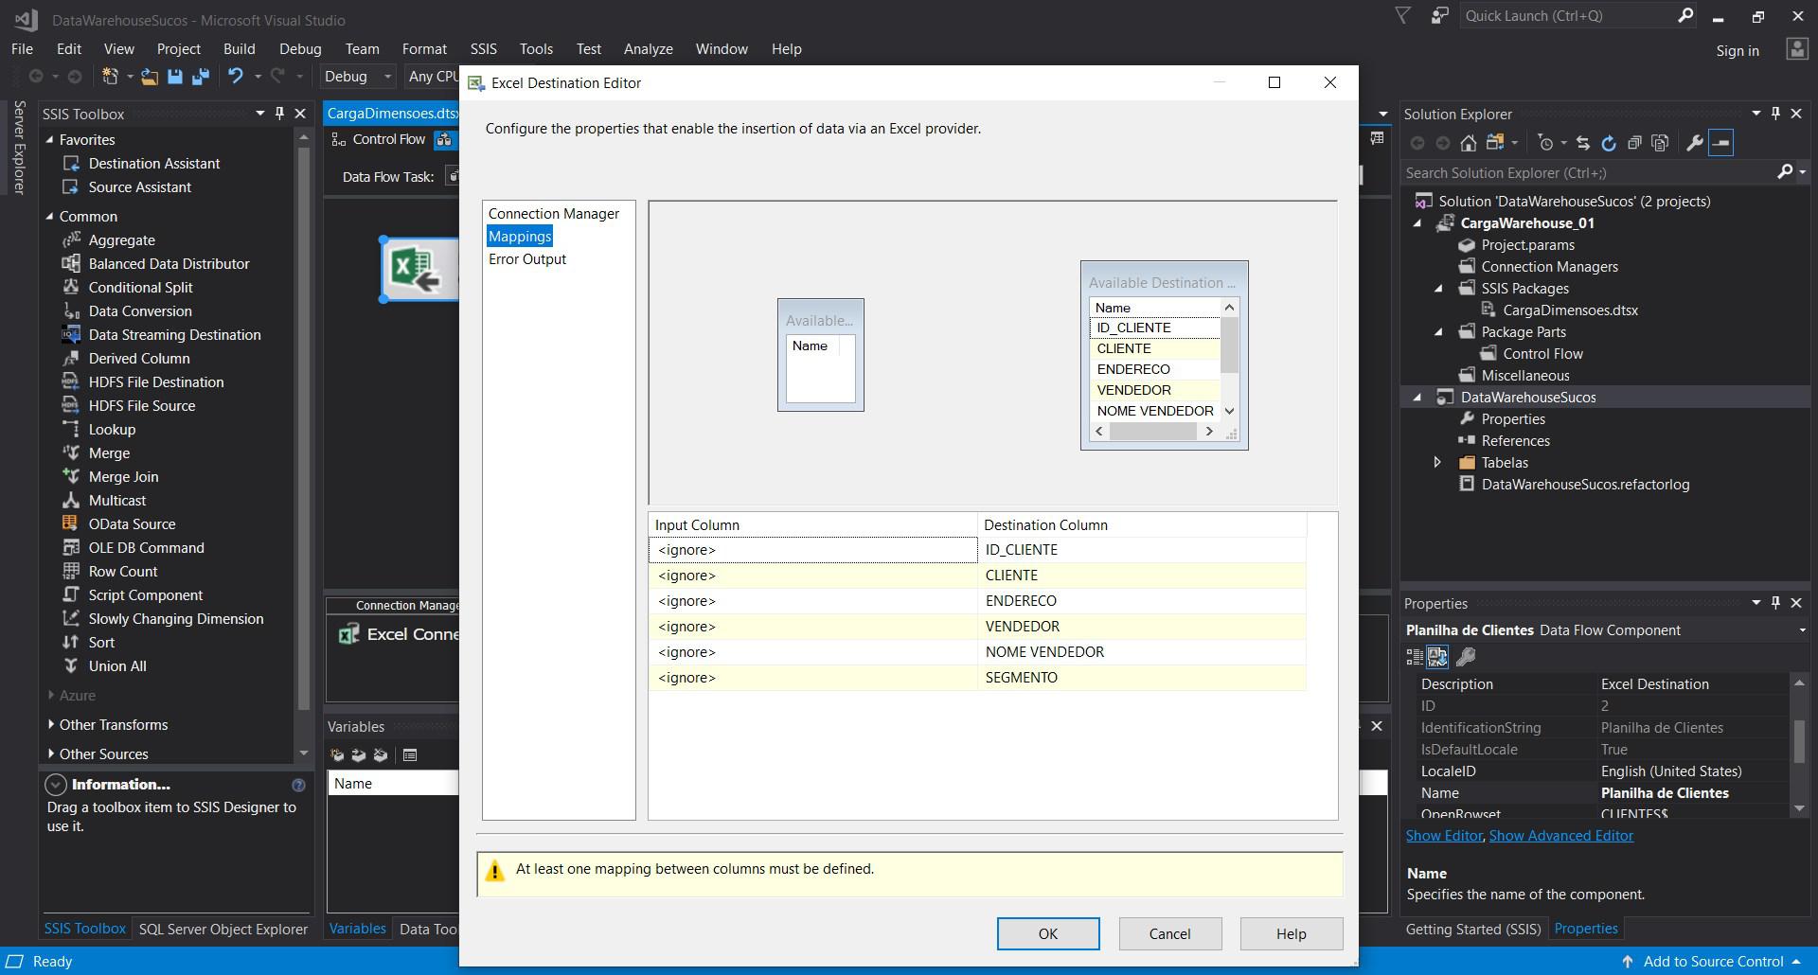Click the Property Pages wrench icon in Properties
1818x975 pixels.
pos(1466,656)
